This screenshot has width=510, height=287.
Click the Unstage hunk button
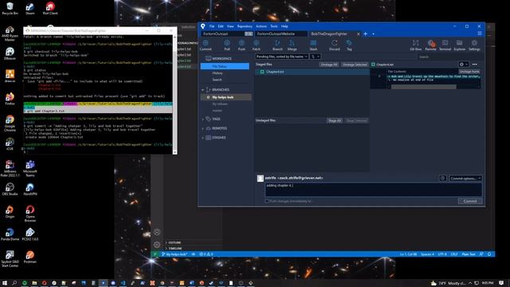coord(469,71)
